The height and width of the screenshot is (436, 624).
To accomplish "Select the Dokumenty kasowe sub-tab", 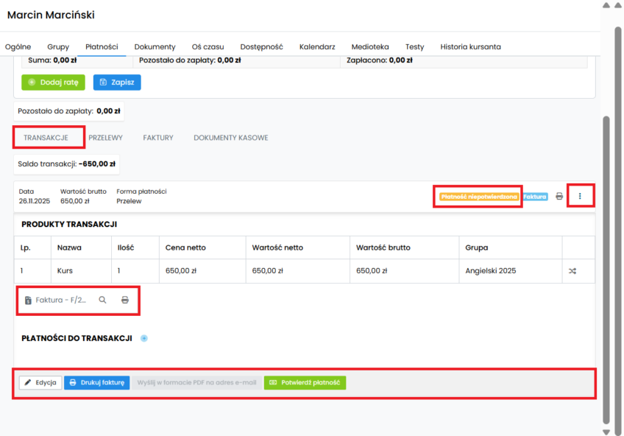I will [230, 138].
